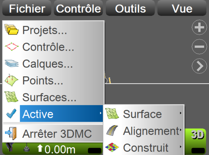Click the Calques stacked layers icon
This screenshot has width=209, height=155.
(x=11, y=64)
